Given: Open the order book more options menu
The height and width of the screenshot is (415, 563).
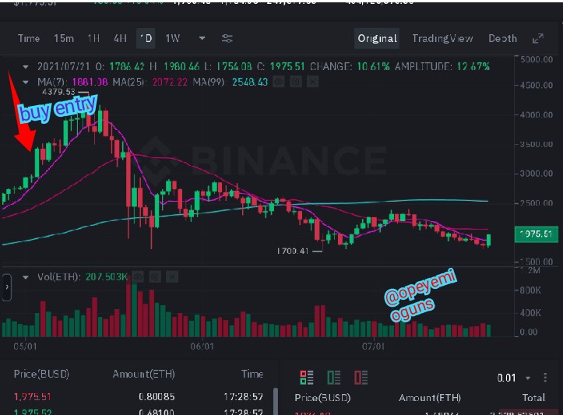Looking at the screenshot, I should (545, 378).
